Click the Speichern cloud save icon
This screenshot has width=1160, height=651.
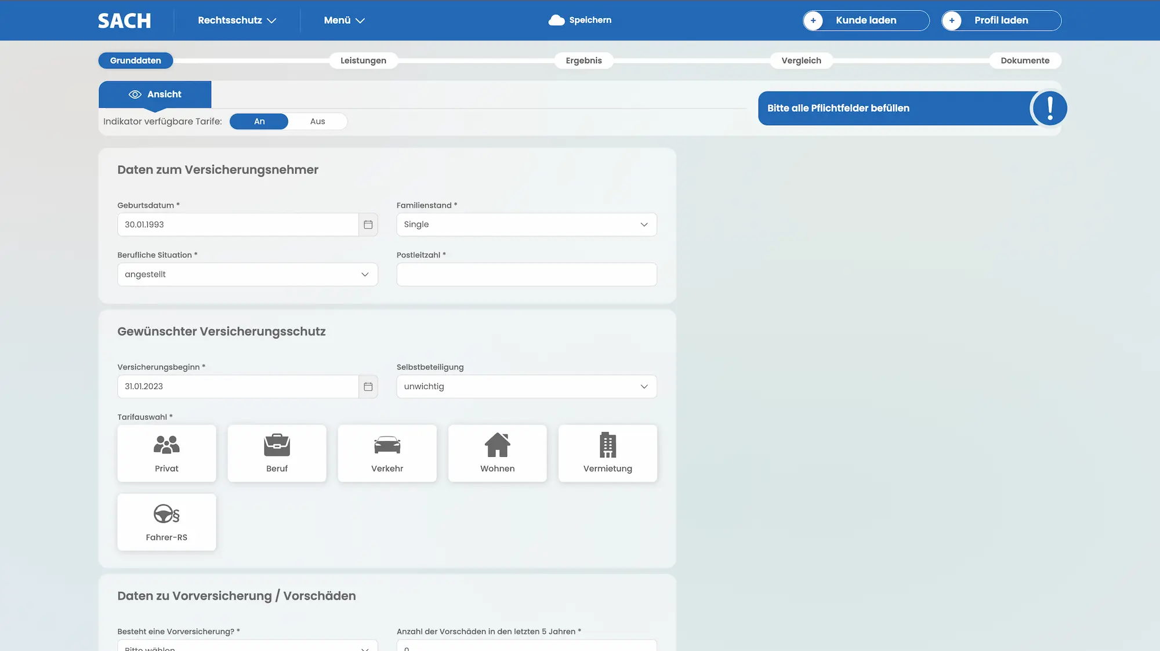[556, 20]
